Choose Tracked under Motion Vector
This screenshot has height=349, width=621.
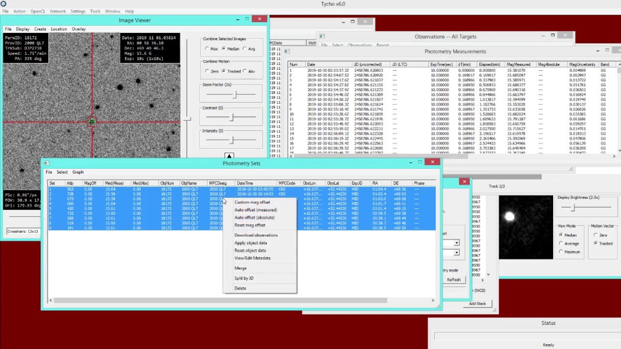point(603,243)
